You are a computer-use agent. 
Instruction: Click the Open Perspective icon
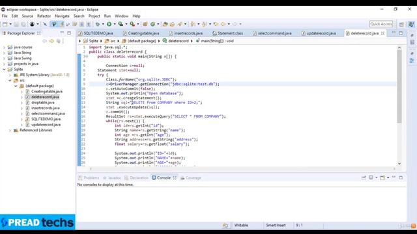[x=401, y=24]
